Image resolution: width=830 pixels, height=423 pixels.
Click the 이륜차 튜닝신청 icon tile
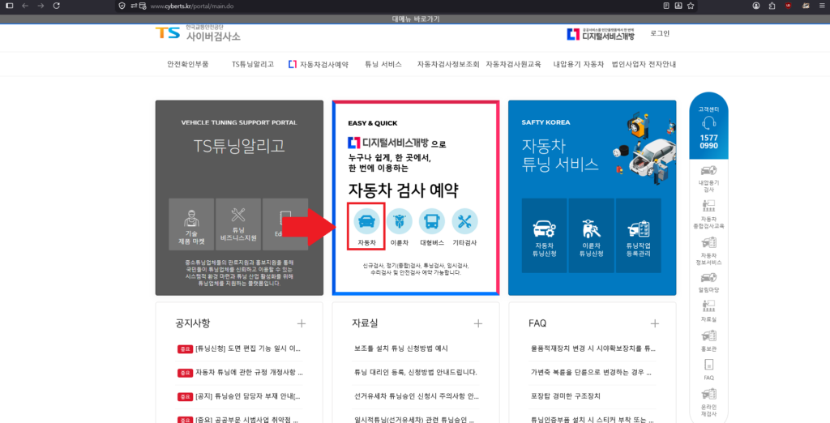click(591, 236)
